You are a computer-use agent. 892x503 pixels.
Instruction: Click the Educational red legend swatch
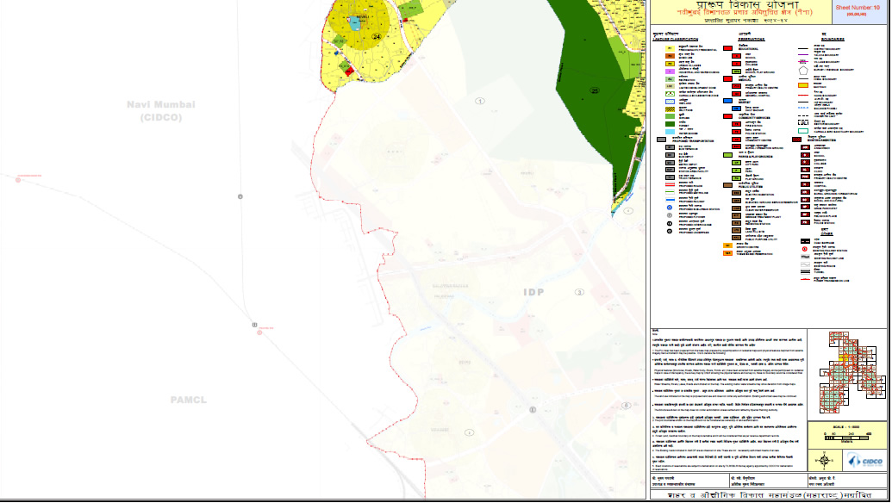click(x=727, y=48)
